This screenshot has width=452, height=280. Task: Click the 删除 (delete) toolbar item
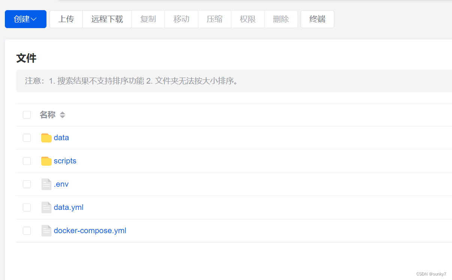click(x=281, y=19)
